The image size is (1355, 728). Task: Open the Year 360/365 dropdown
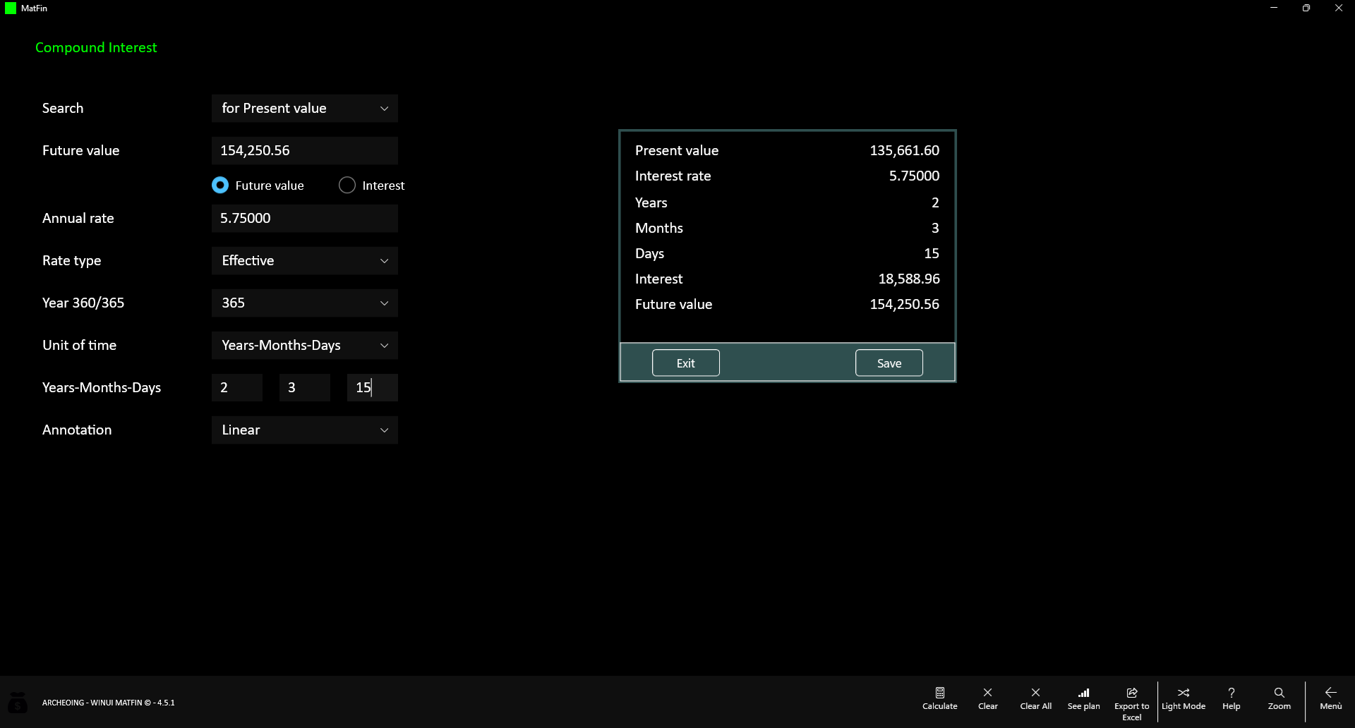[305, 303]
